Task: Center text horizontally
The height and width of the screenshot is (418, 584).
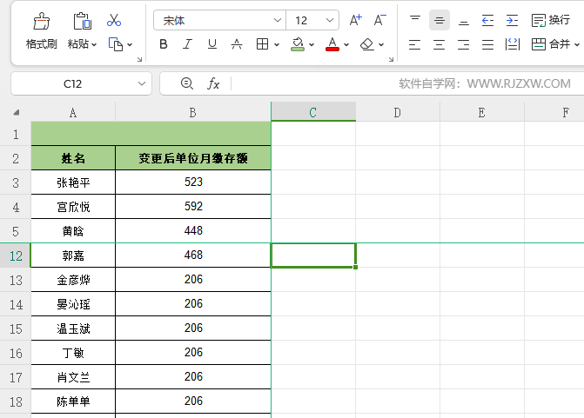Action: [440, 44]
